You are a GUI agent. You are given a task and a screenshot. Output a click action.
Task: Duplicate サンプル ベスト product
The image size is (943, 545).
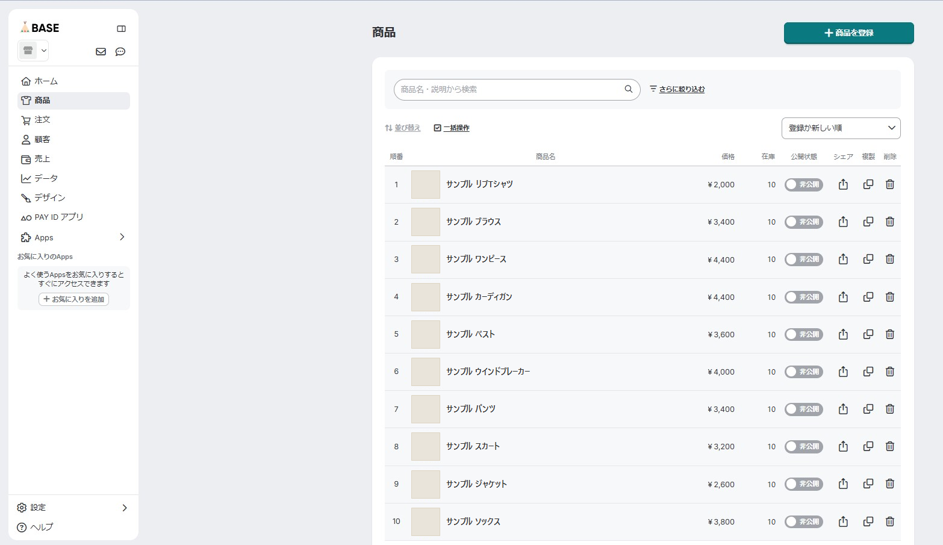point(868,334)
